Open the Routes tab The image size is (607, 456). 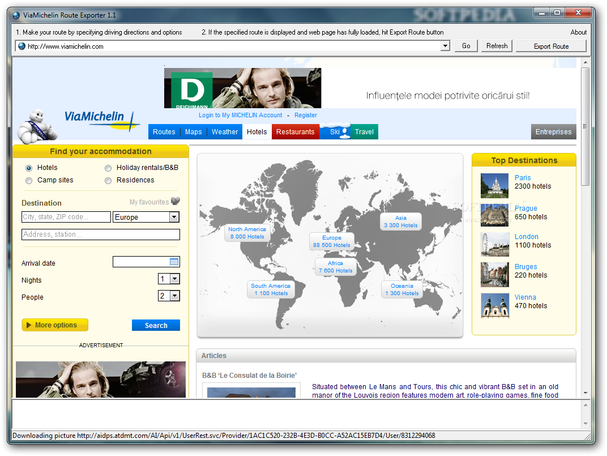pyautogui.click(x=164, y=132)
